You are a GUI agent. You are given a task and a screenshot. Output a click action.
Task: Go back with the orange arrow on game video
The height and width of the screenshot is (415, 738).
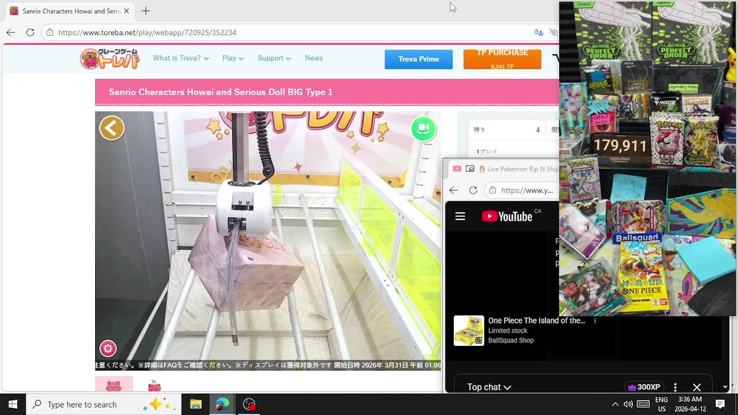click(112, 128)
